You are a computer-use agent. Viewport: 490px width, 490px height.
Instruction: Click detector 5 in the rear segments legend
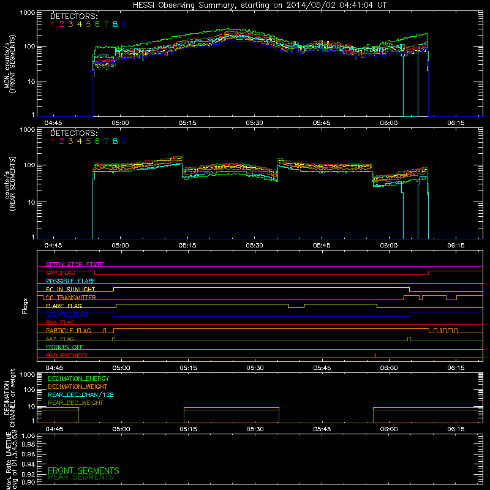pos(88,141)
